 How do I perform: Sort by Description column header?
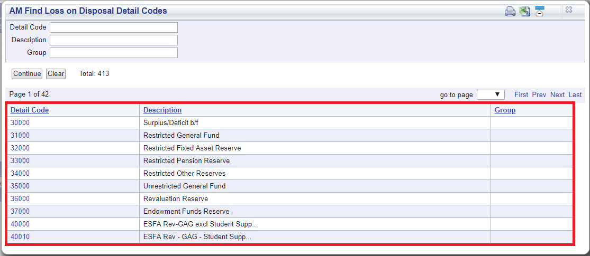162,110
